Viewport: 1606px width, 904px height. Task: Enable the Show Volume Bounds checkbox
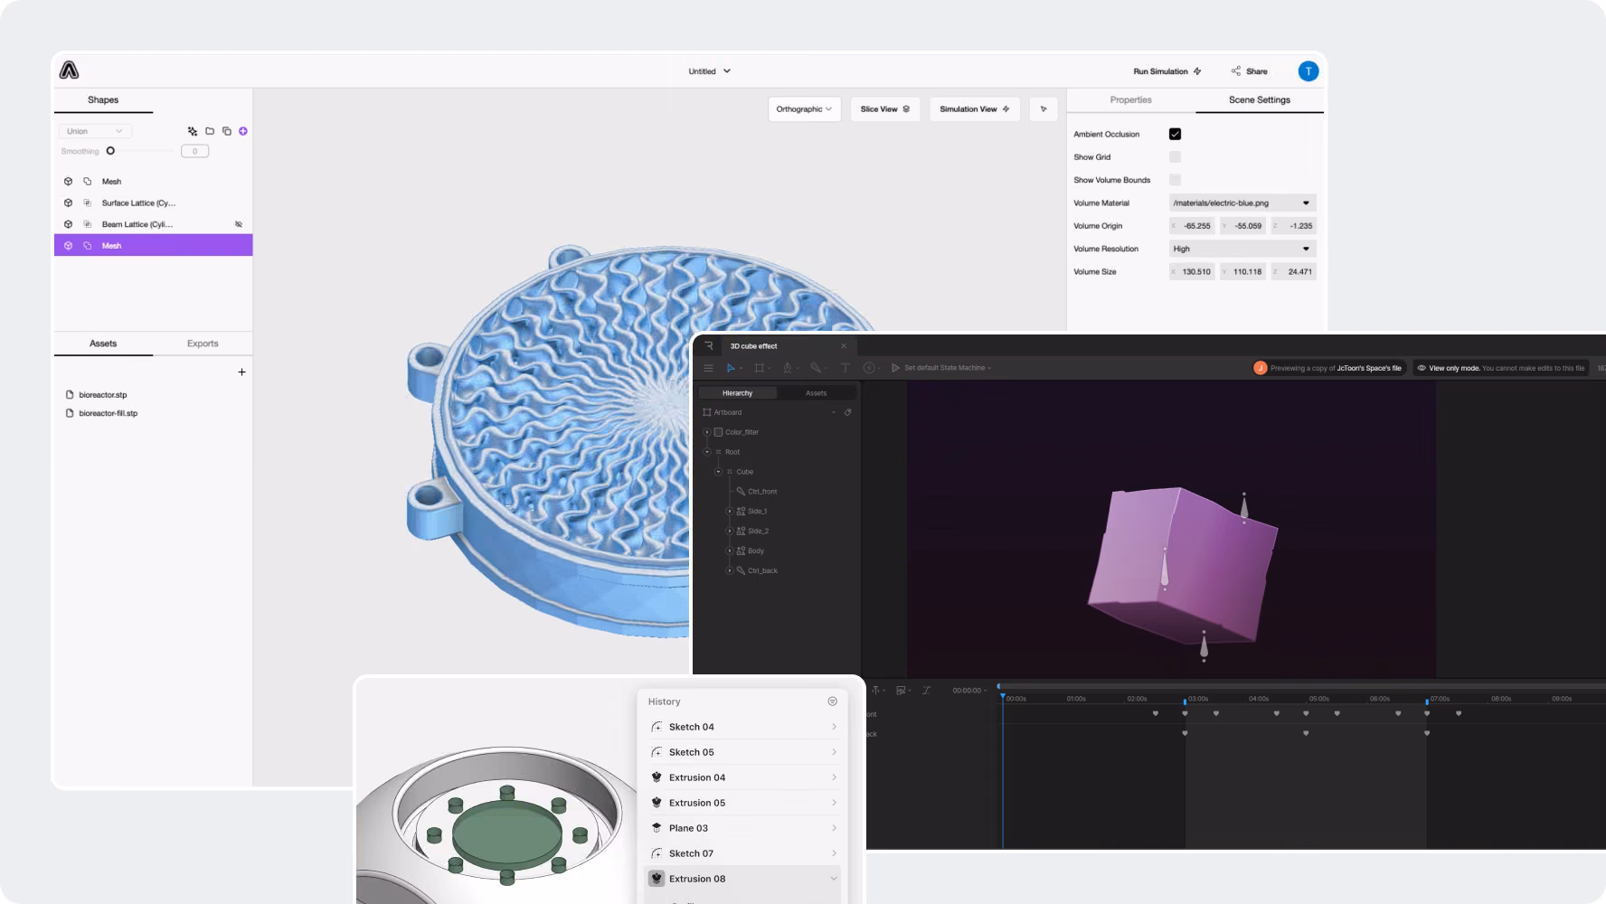pos(1175,180)
